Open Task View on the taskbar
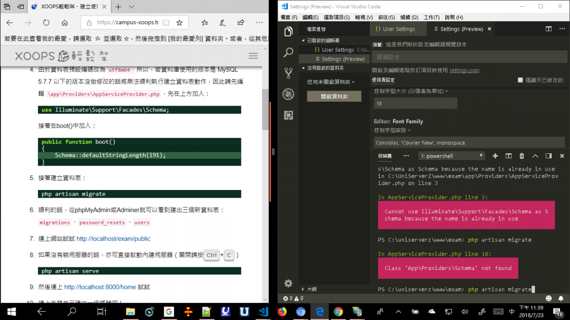570x320 pixels. click(101, 312)
